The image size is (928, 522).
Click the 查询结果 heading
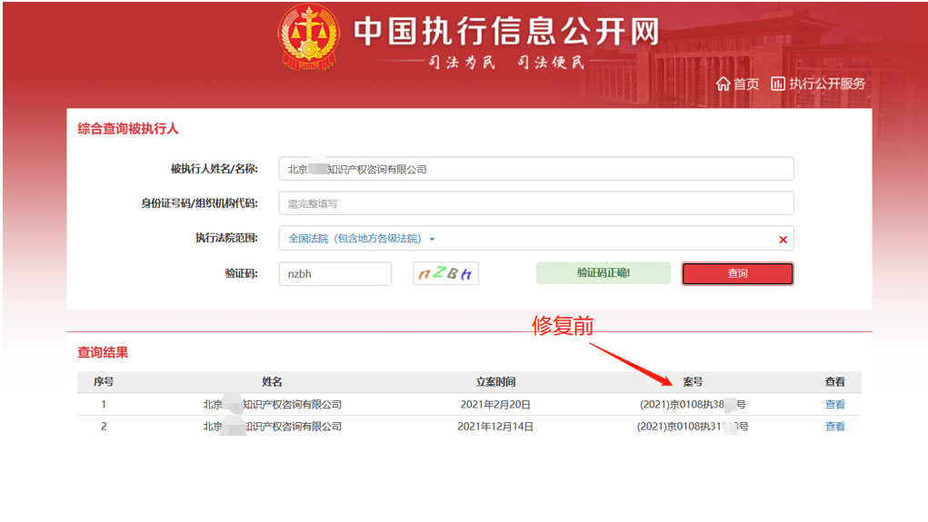(103, 352)
